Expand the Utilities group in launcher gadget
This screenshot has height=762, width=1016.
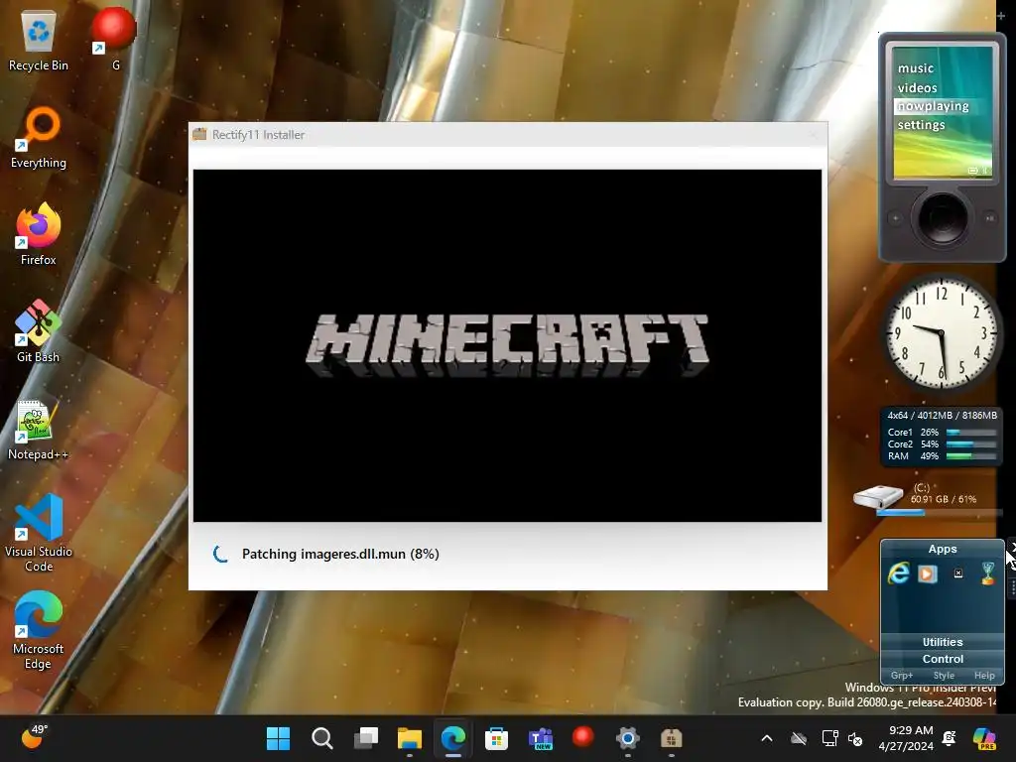(x=943, y=642)
